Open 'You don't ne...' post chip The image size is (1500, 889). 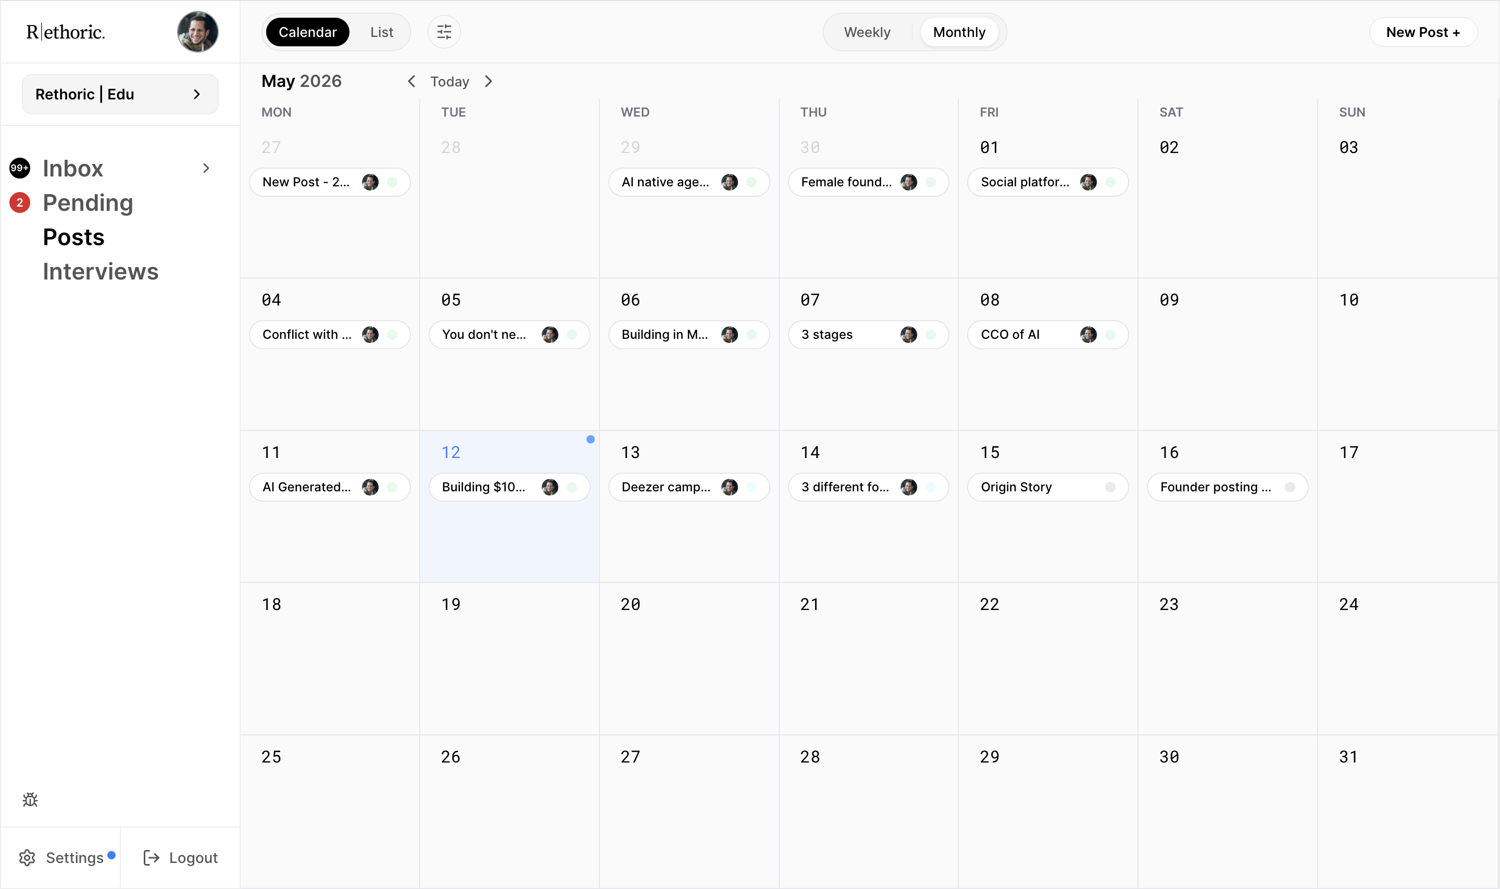pos(509,334)
